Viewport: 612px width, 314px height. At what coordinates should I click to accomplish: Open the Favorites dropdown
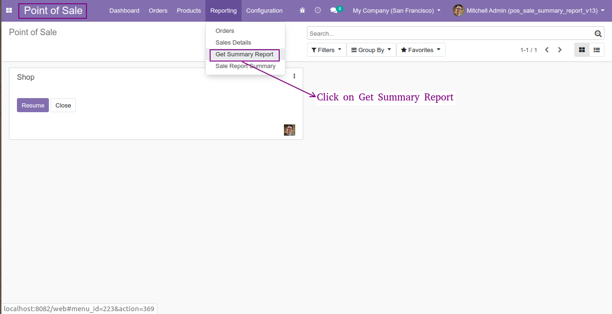tap(421, 50)
